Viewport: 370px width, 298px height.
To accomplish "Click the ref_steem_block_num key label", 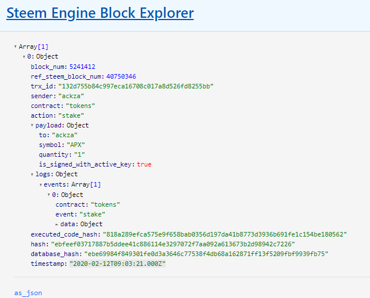I will coord(67,76).
